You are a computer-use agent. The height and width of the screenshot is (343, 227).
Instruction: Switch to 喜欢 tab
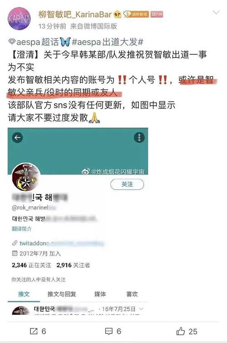coord(132,294)
